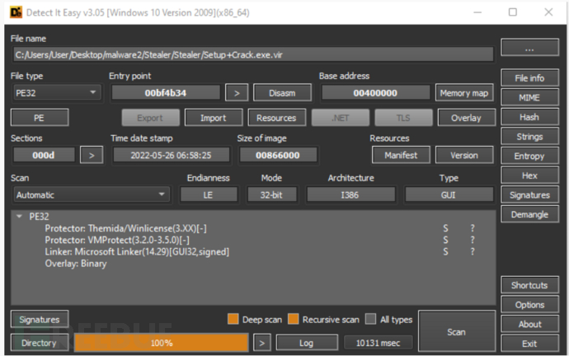Click the bottom-left Signatures button
The height and width of the screenshot is (356, 569).
[x=40, y=320]
